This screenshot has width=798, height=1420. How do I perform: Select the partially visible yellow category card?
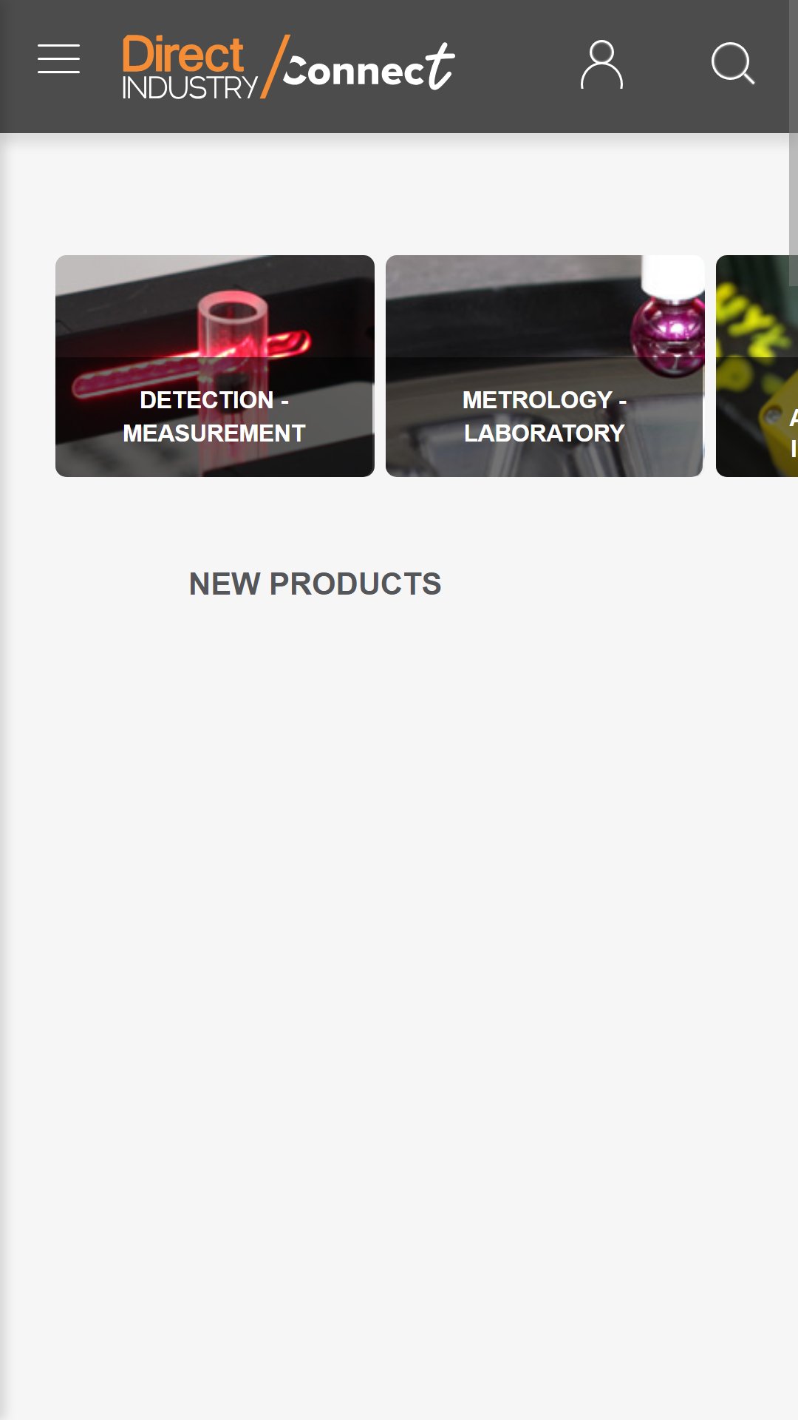[x=757, y=366]
